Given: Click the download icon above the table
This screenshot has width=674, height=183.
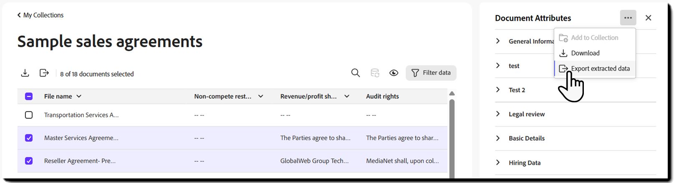Looking at the screenshot, I should (x=25, y=73).
